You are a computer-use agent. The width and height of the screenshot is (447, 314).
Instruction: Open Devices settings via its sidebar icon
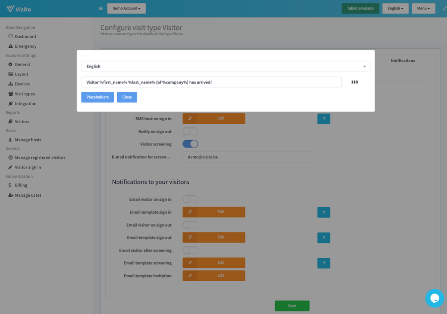click(11, 83)
